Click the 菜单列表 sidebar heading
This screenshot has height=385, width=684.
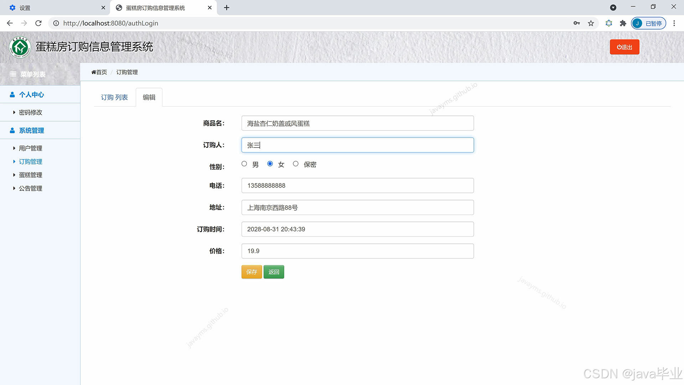tap(33, 74)
